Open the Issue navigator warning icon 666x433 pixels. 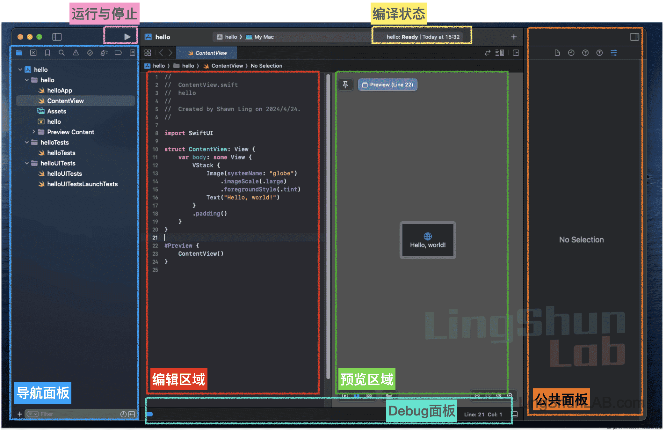tap(76, 53)
